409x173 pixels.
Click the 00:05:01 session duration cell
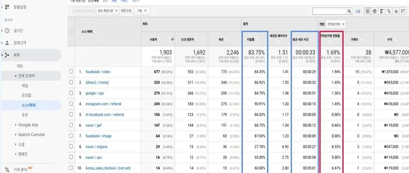(309, 168)
